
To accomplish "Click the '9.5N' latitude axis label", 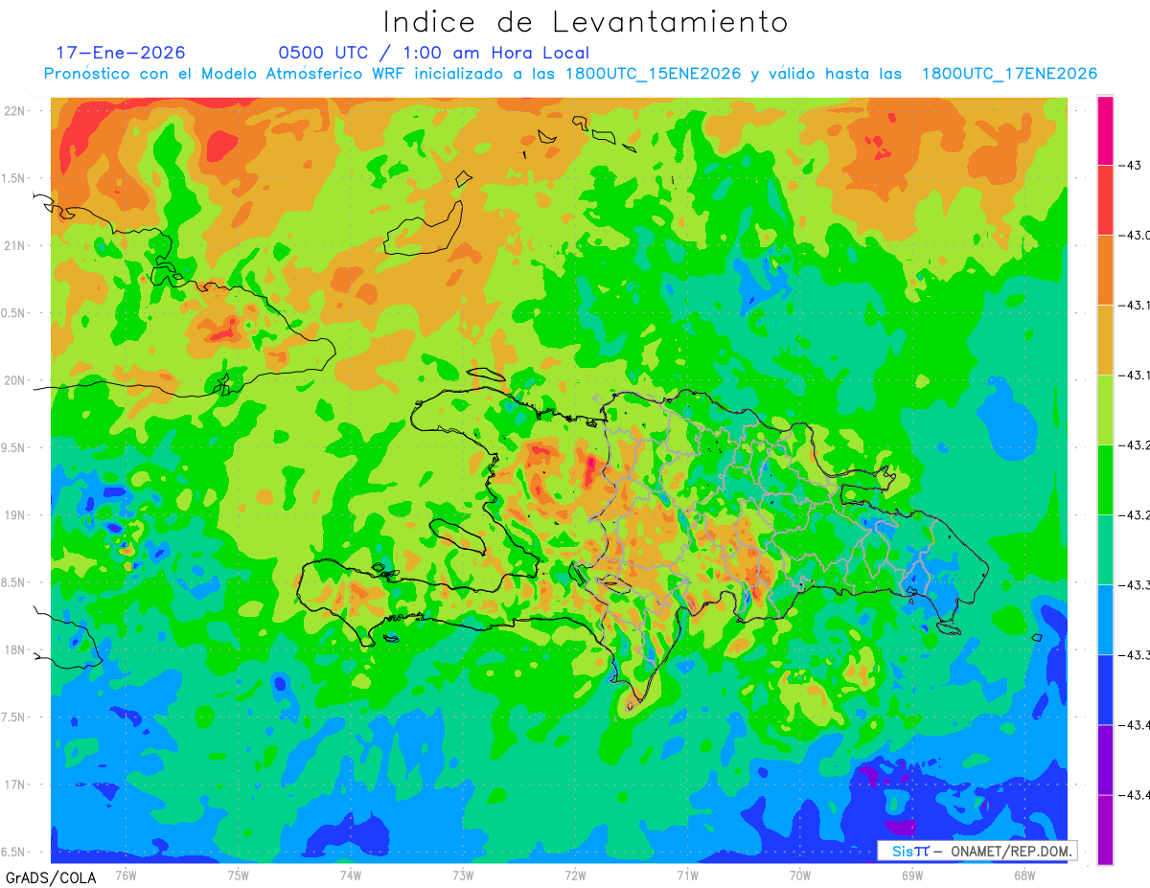I will (13, 448).
